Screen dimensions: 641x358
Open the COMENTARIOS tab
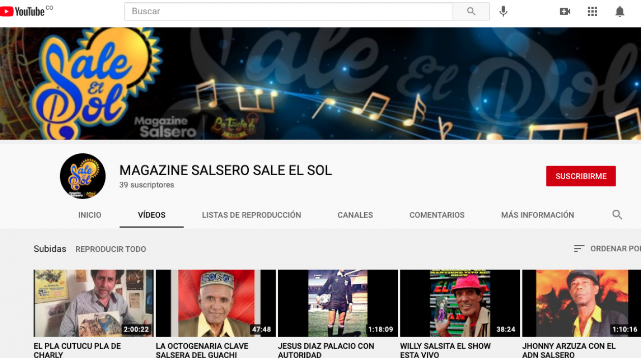(436, 215)
